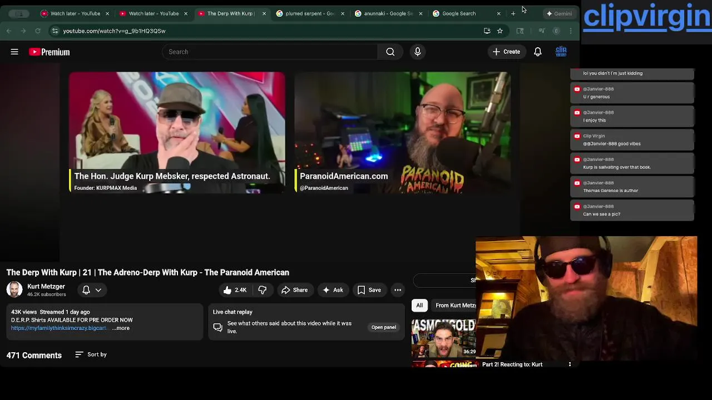Click the browser address bar URL

(114, 31)
